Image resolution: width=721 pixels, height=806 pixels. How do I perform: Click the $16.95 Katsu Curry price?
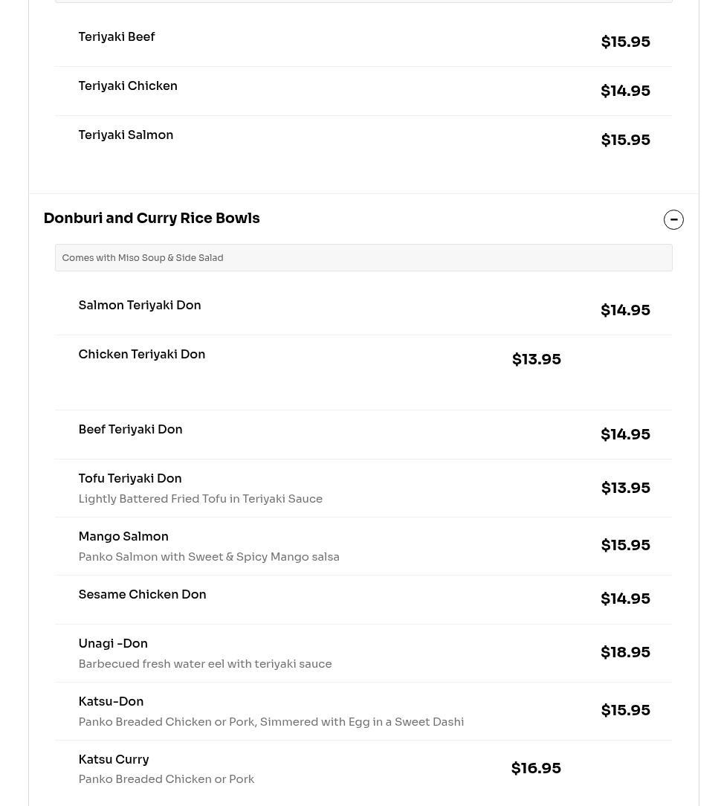pyautogui.click(x=536, y=768)
